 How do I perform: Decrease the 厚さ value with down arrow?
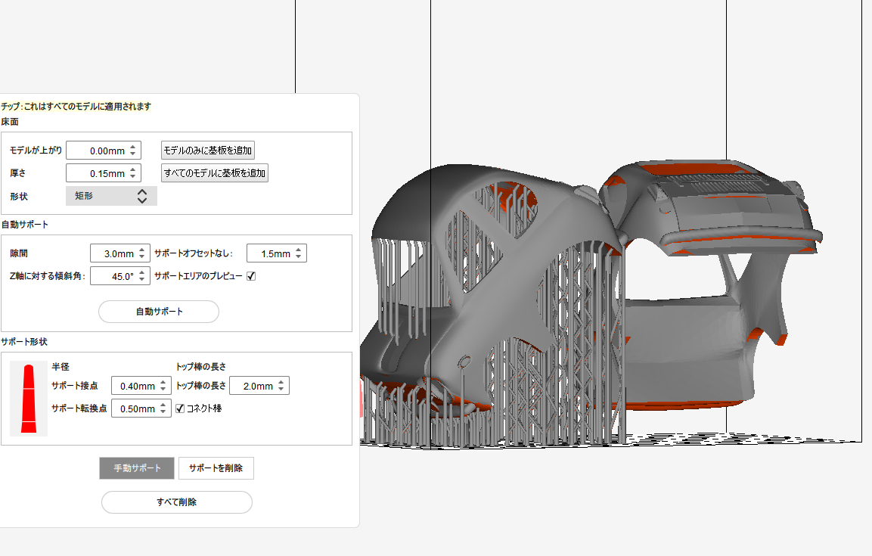(x=133, y=177)
